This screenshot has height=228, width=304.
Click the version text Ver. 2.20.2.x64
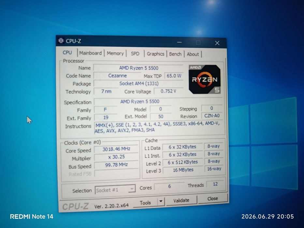coord(111,206)
